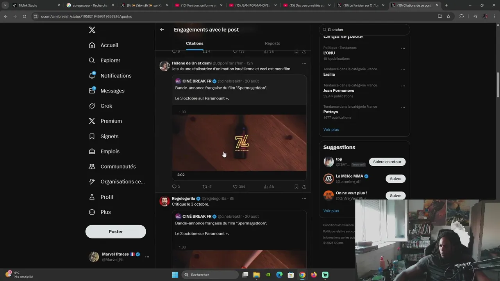The height and width of the screenshot is (281, 500).
Task: Bookmark Hélène de Un et demi's post
Action: [296, 187]
